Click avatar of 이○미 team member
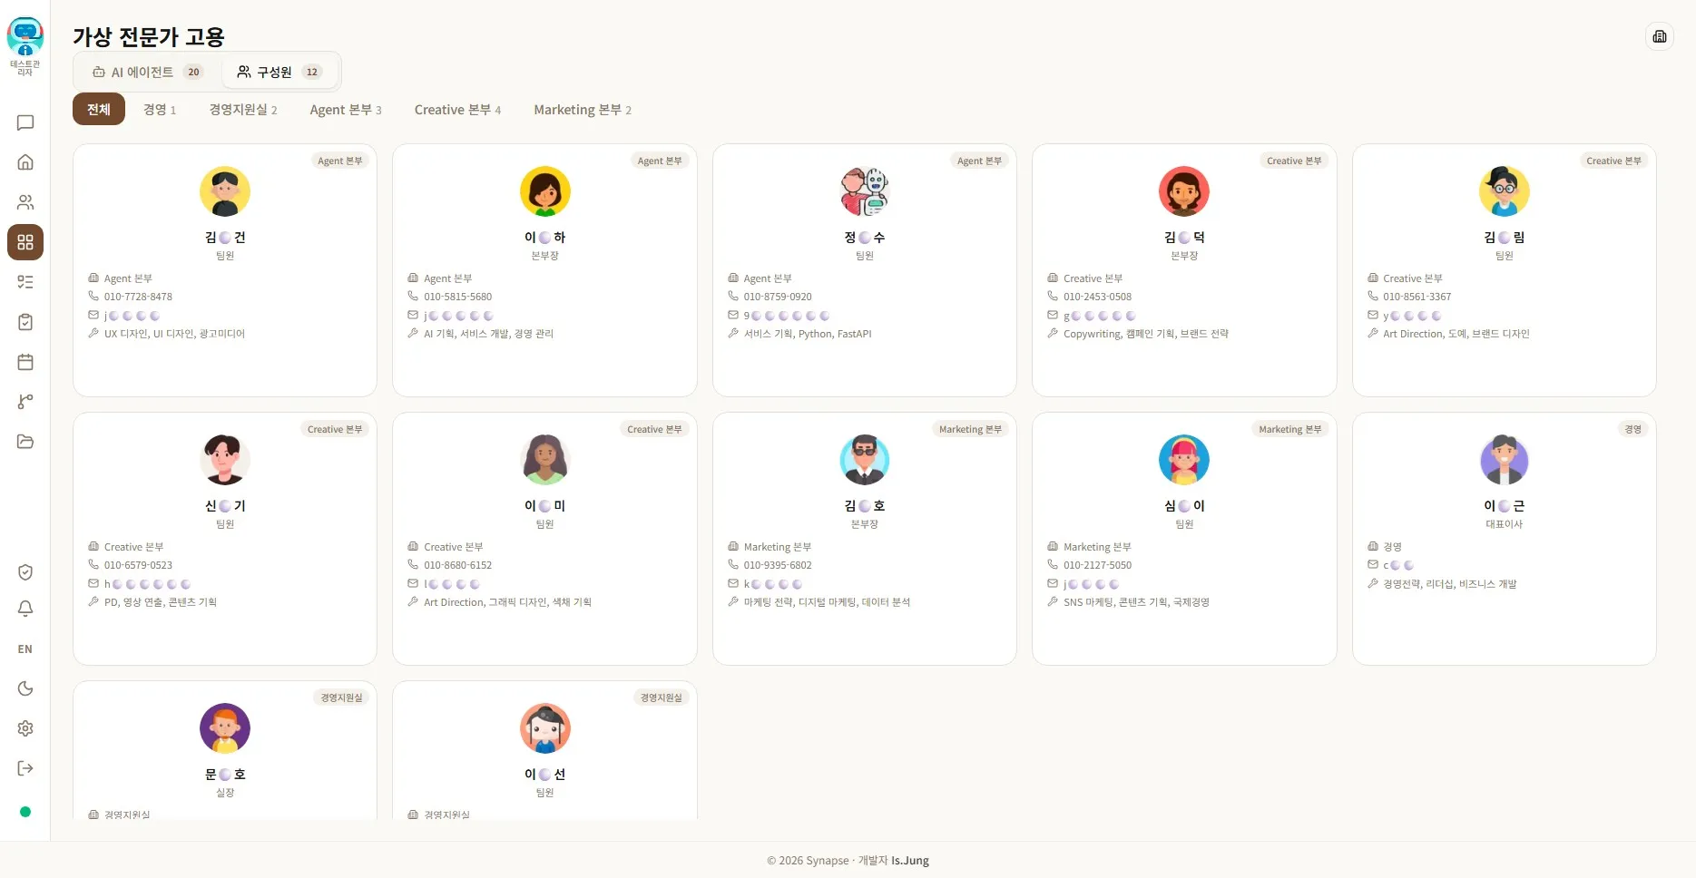This screenshot has height=878, width=1696. (x=545, y=460)
